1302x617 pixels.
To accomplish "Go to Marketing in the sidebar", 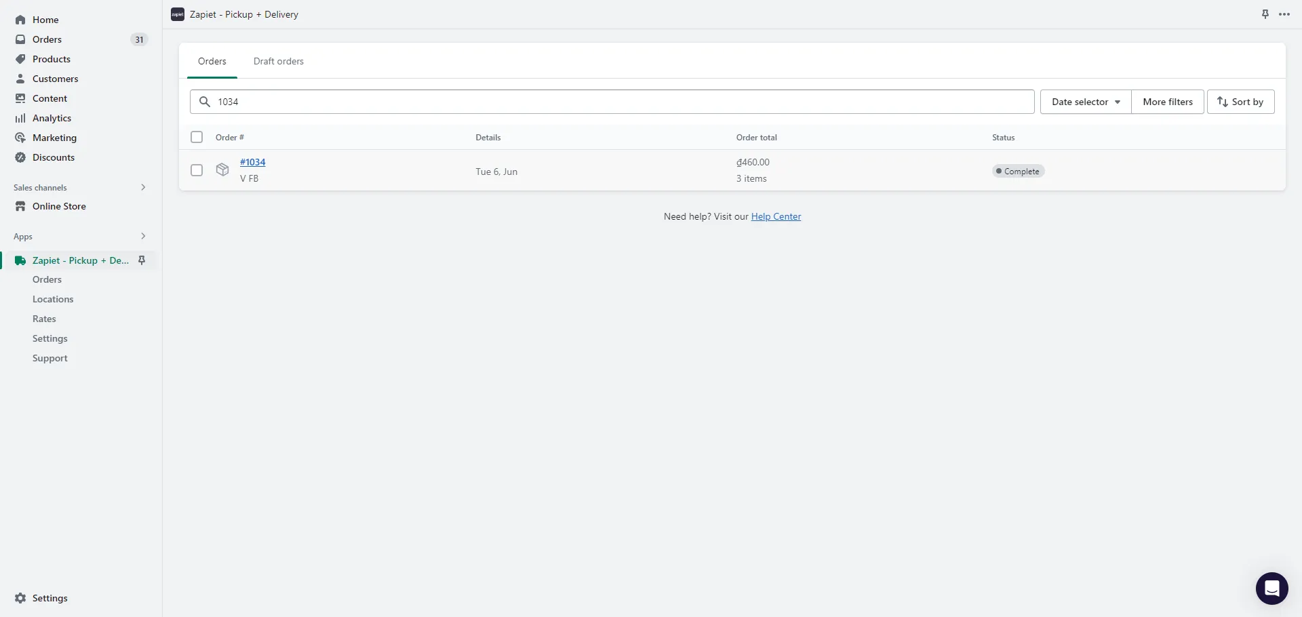I will 54,138.
